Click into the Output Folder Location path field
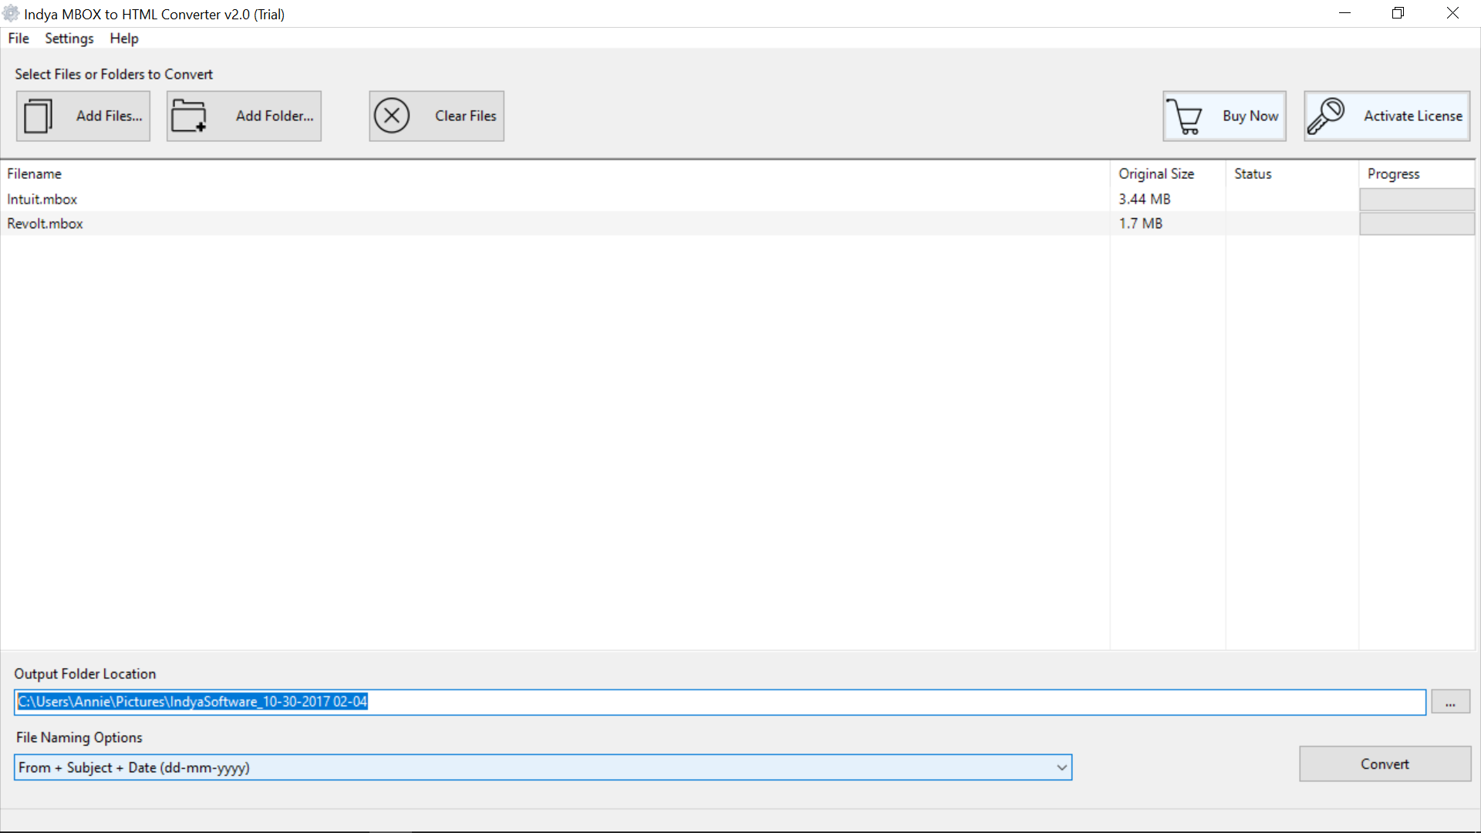Viewport: 1481px width, 833px height. click(x=720, y=702)
